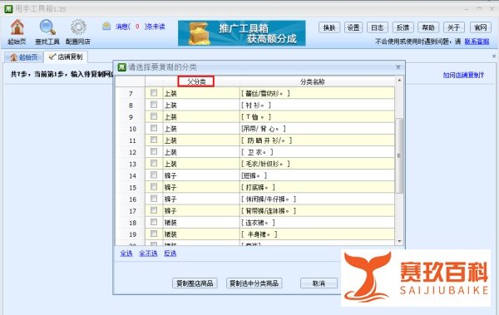Open the 如何店铺复制? help link
This screenshot has width=499, height=315.
pyautogui.click(x=463, y=75)
